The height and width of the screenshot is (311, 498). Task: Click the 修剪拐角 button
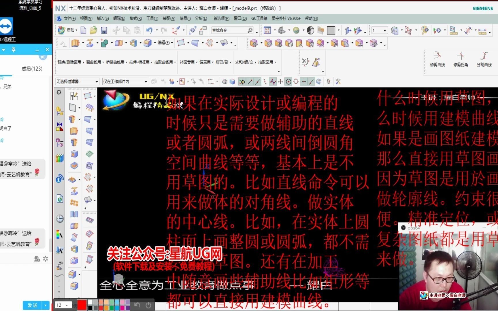[461, 59]
